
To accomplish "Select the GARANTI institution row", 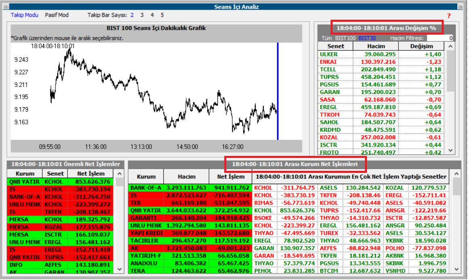I will (289, 218).
